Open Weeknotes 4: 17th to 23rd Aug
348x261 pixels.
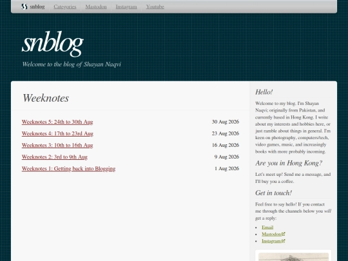(x=57, y=133)
